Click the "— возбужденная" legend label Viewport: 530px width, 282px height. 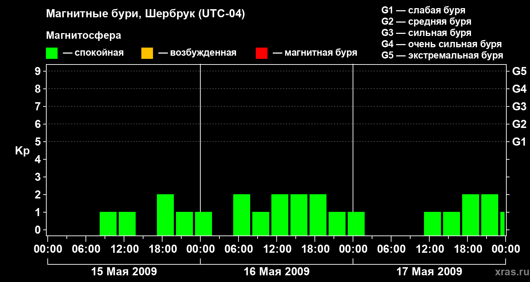(x=197, y=53)
